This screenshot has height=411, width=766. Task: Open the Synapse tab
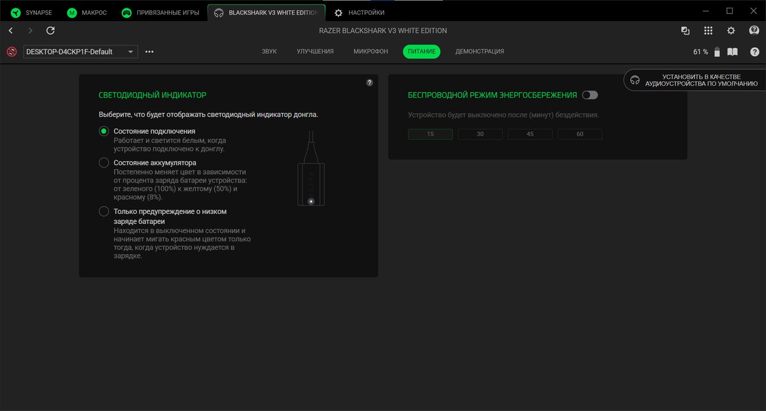point(31,12)
